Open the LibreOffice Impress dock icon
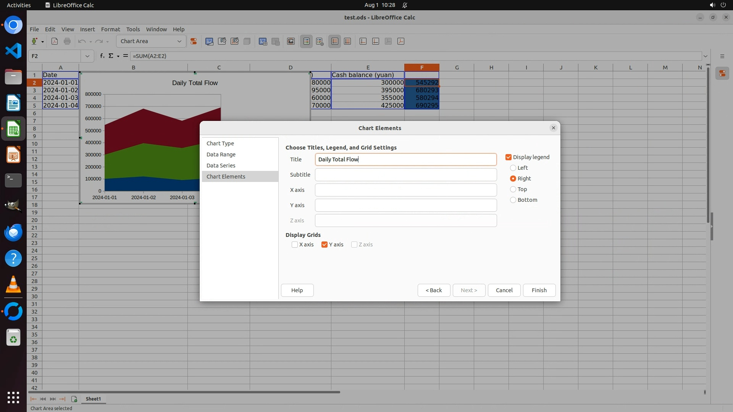Viewport: 733px width, 412px height. point(13,155)
